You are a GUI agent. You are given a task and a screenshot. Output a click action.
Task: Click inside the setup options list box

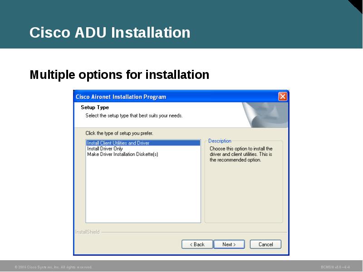tap(143, 190)
